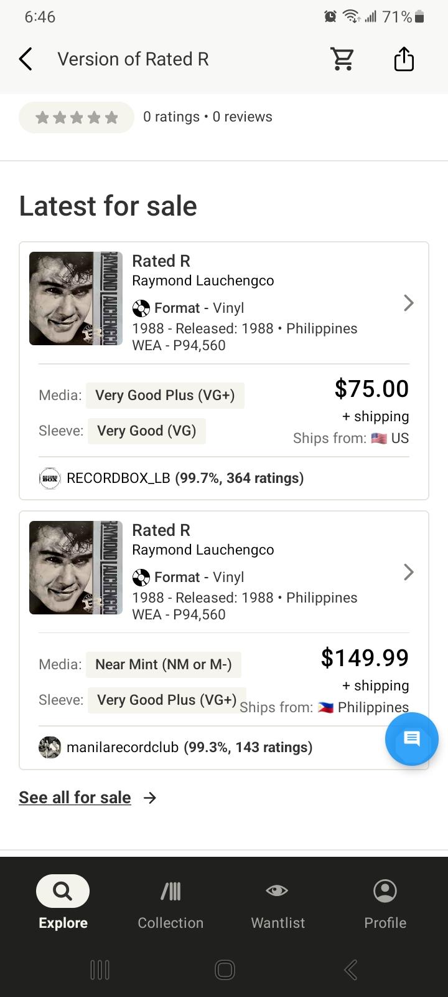Open the blue chat bubble button
Viewport: 448px width, 997px height.
411,738
